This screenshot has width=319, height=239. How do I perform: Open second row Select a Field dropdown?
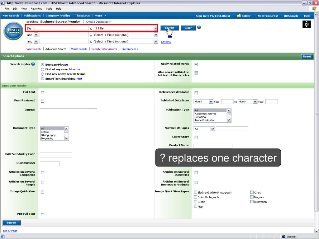click(156, 35)
